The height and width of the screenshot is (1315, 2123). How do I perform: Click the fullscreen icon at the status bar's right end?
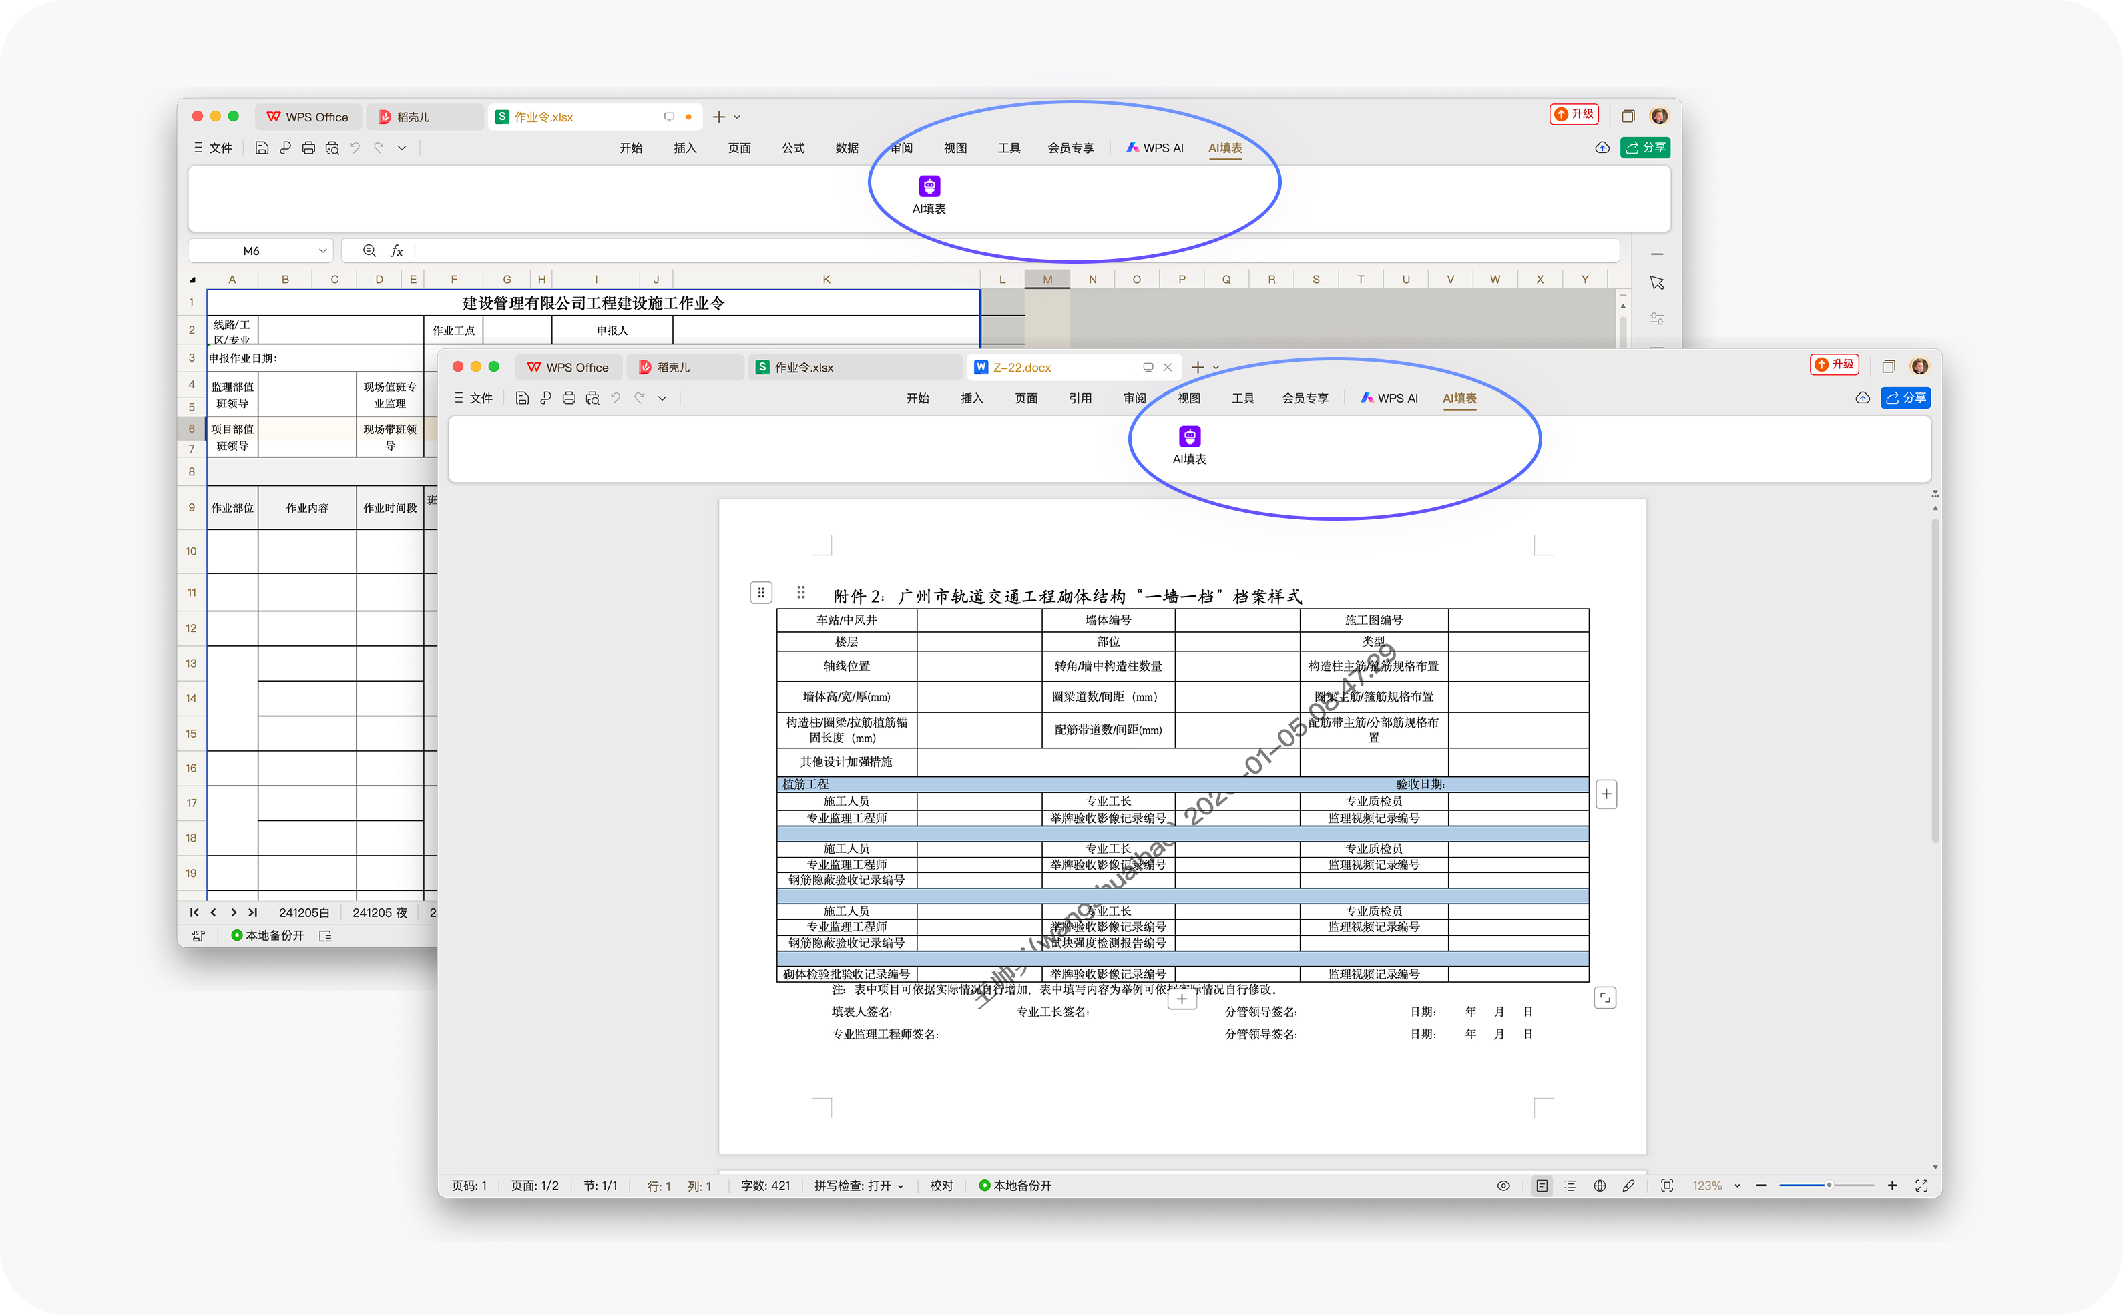coord(1921,1186)
